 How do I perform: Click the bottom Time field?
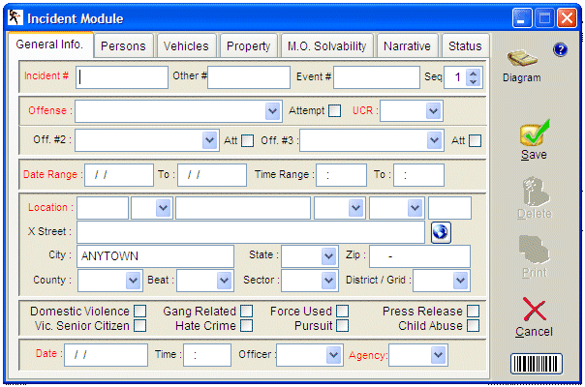(x=207, y=355)
